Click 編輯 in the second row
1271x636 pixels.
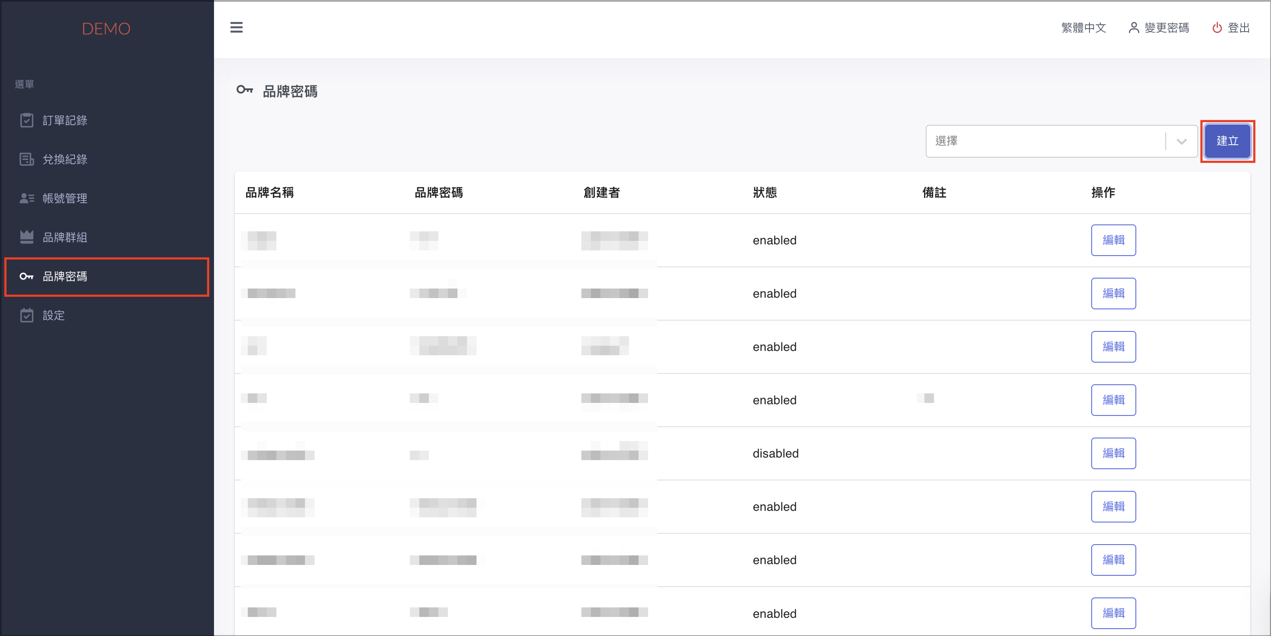(x=1113, y=294)
